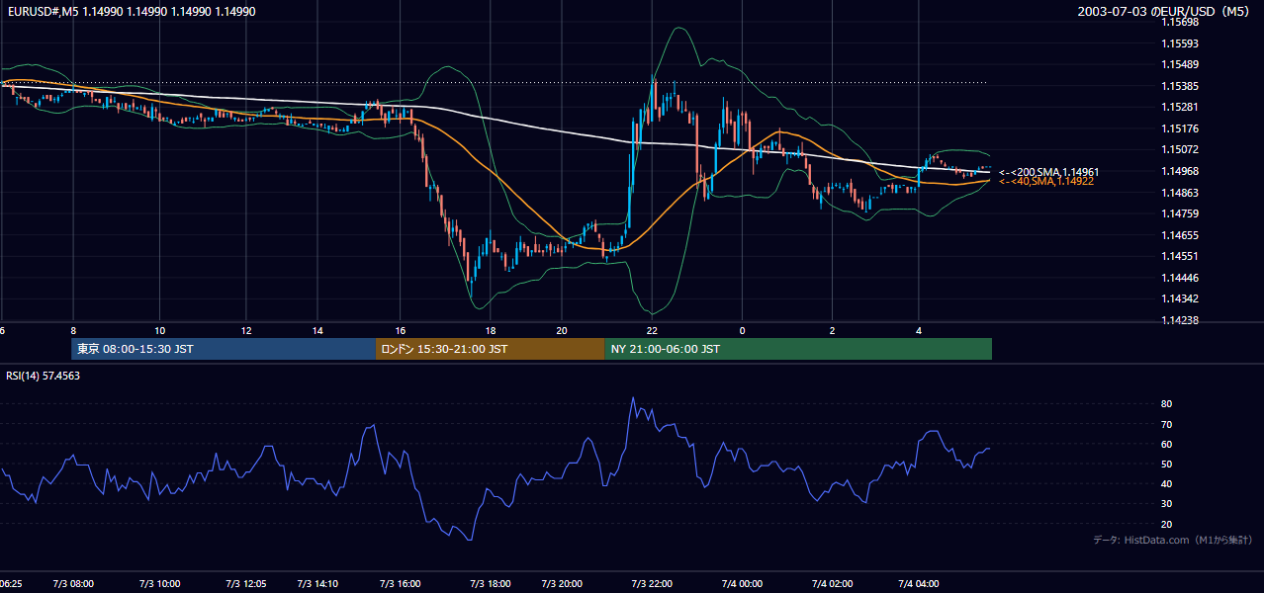Click price scale value 1.14655
Screen dimensions: 1264x593
pos(1180,235)
